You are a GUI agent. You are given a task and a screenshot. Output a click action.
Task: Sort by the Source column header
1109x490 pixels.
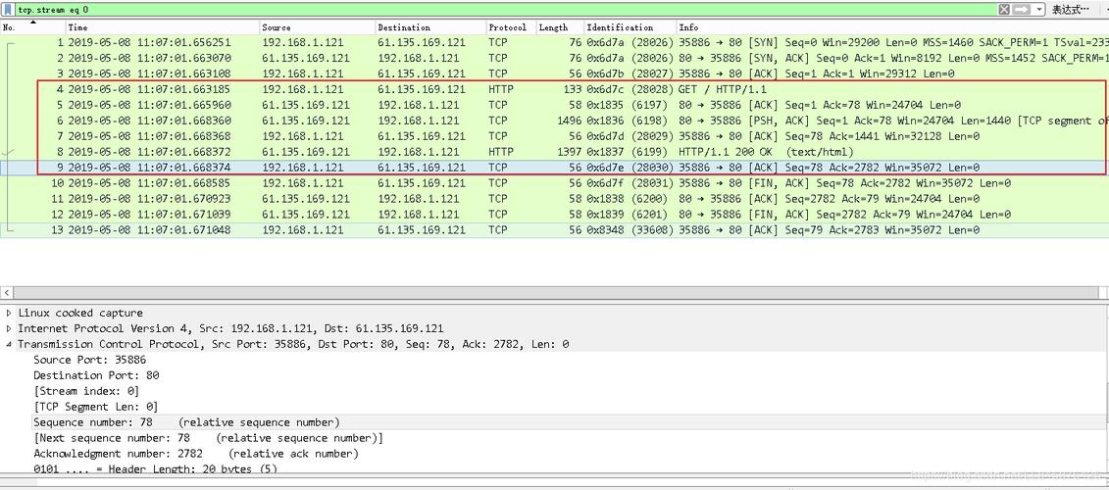[318, 26]
